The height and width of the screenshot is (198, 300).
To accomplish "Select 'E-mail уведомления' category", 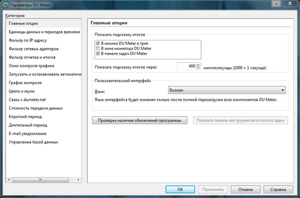I will 43,134.
